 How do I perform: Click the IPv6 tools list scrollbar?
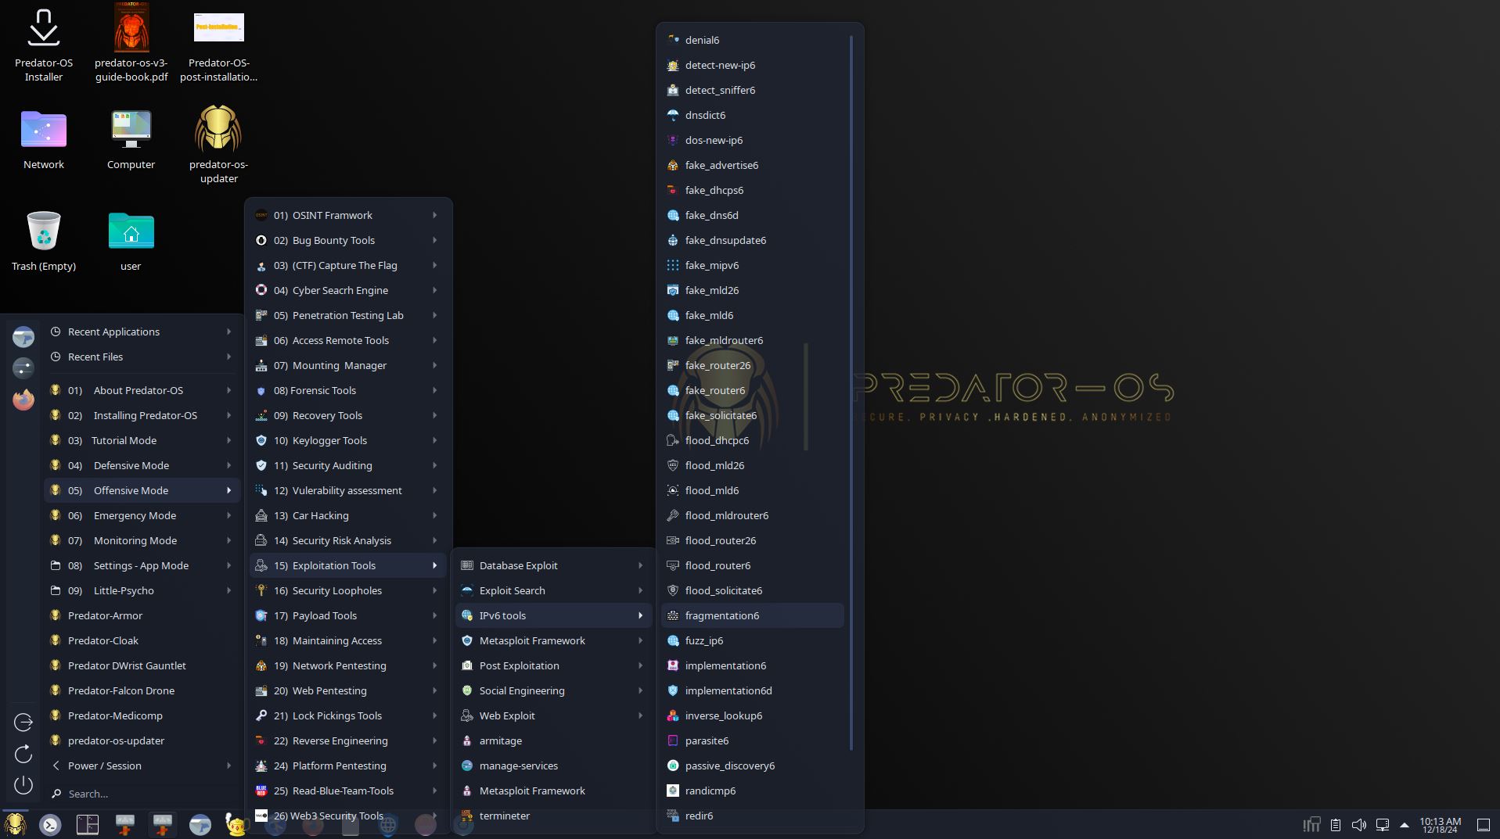851,393
